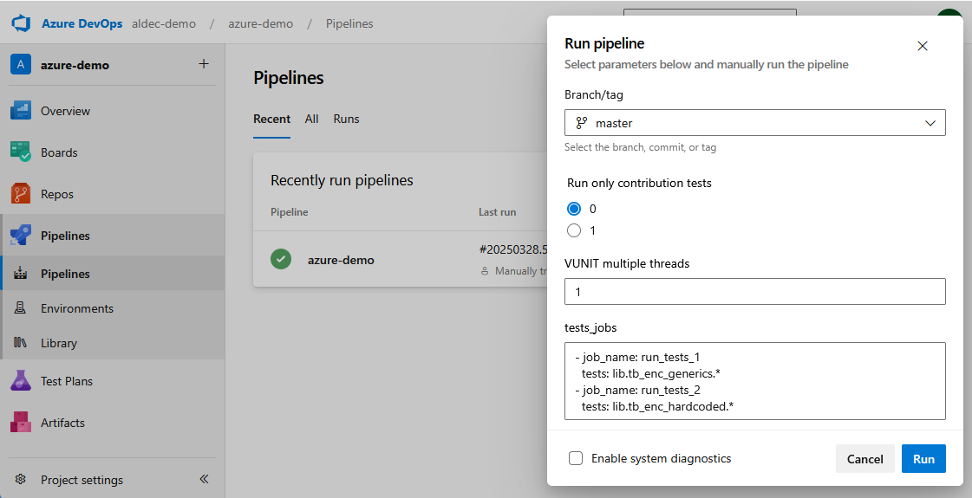Click the Last run column header
This screenshot has width=972, height=498.
click(x=497, y=212)
